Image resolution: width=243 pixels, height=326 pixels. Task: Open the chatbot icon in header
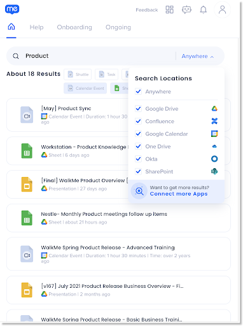(x=186, y=10)
